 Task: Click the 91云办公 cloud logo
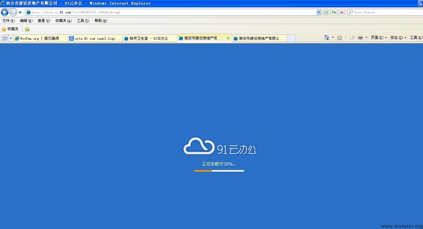(220, 146)
